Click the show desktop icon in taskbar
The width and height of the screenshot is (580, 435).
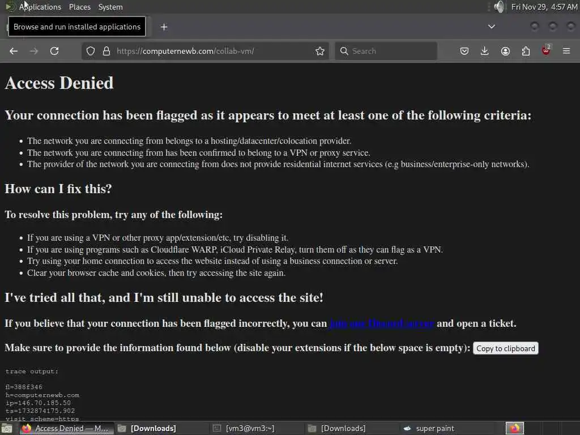[7, 429]
